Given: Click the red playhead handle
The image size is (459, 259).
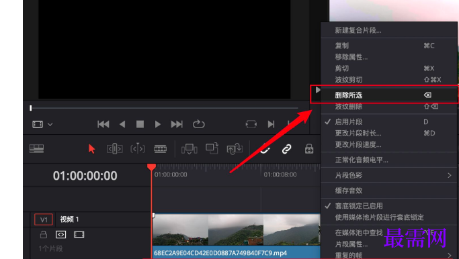Looking at the screenshot, I should coord(151,167).
